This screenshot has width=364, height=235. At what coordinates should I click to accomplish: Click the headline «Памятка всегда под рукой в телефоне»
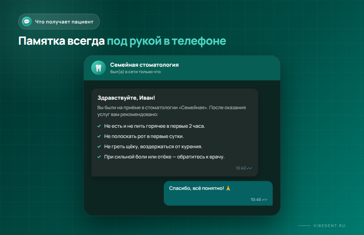tap(122, 41)
